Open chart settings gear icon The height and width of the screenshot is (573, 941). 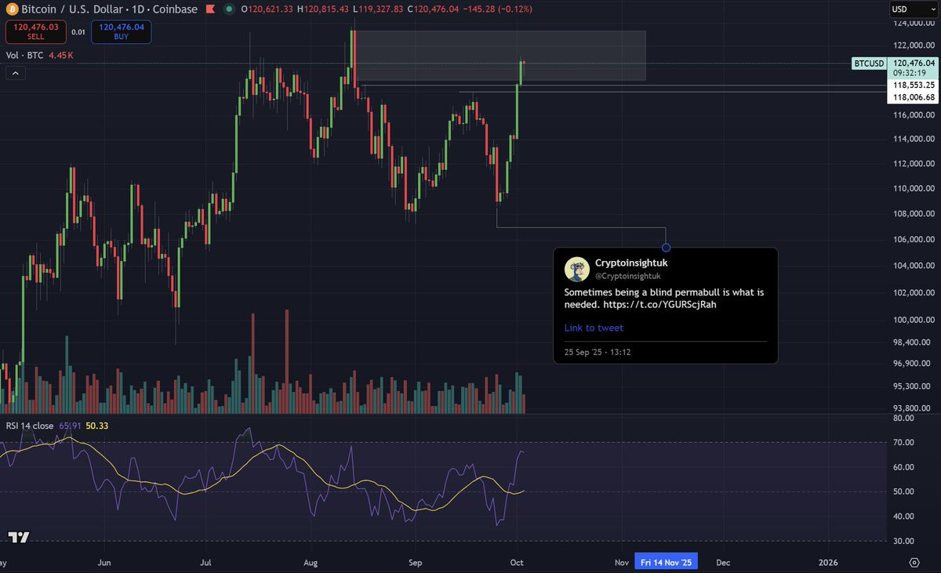914,562
